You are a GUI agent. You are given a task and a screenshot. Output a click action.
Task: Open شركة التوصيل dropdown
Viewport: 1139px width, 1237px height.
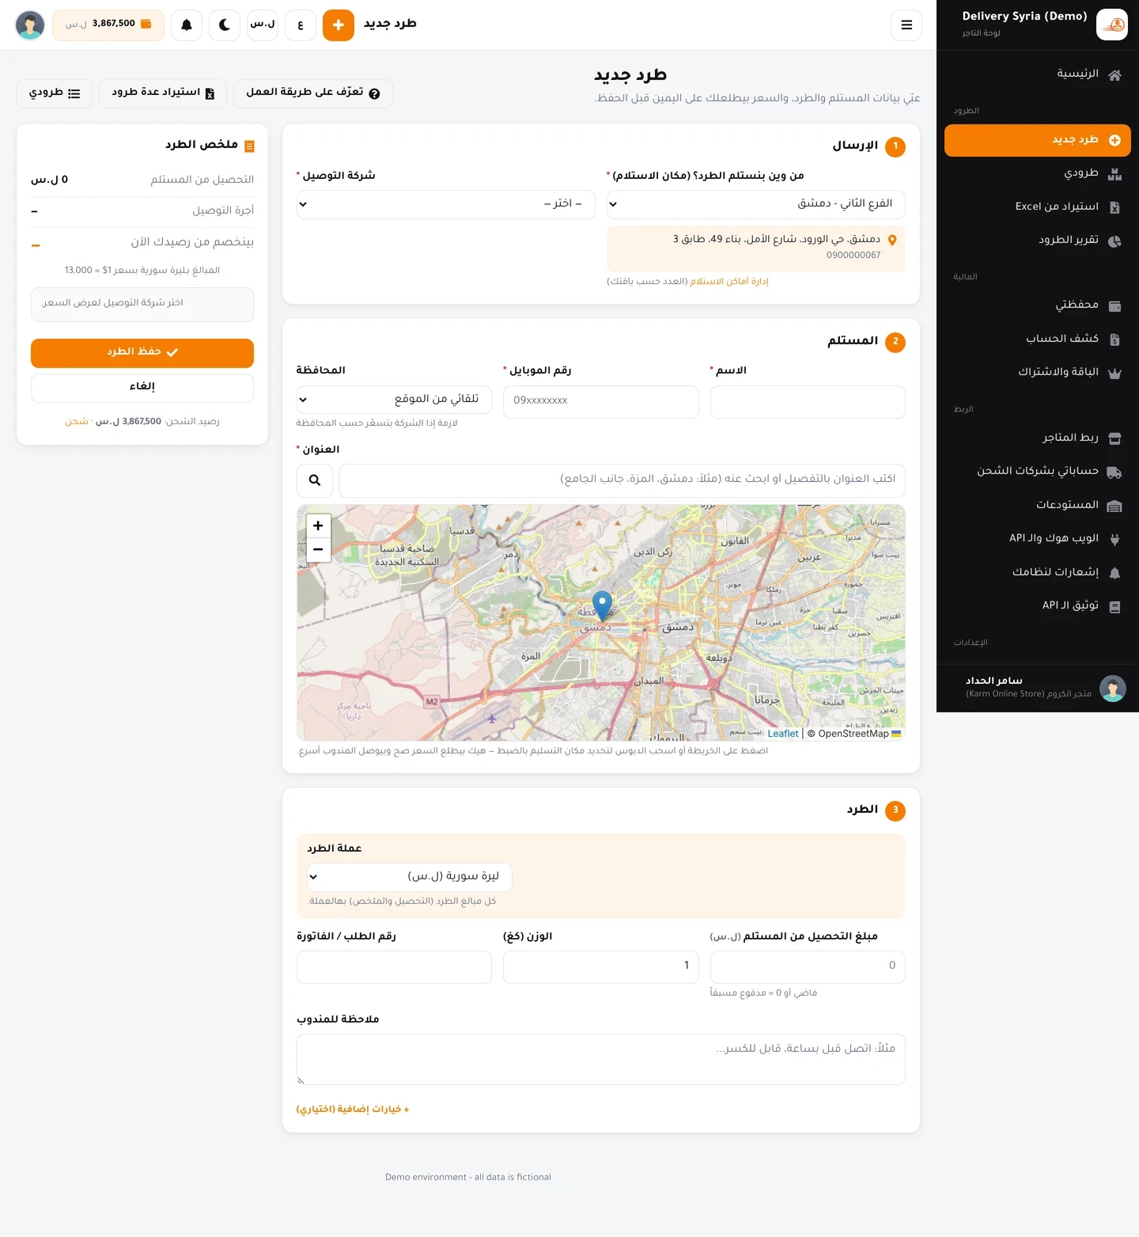[445, 204]
